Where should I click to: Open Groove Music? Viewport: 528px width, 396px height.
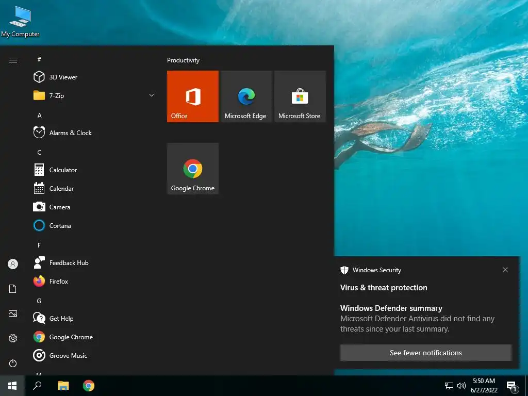point(94,356)
